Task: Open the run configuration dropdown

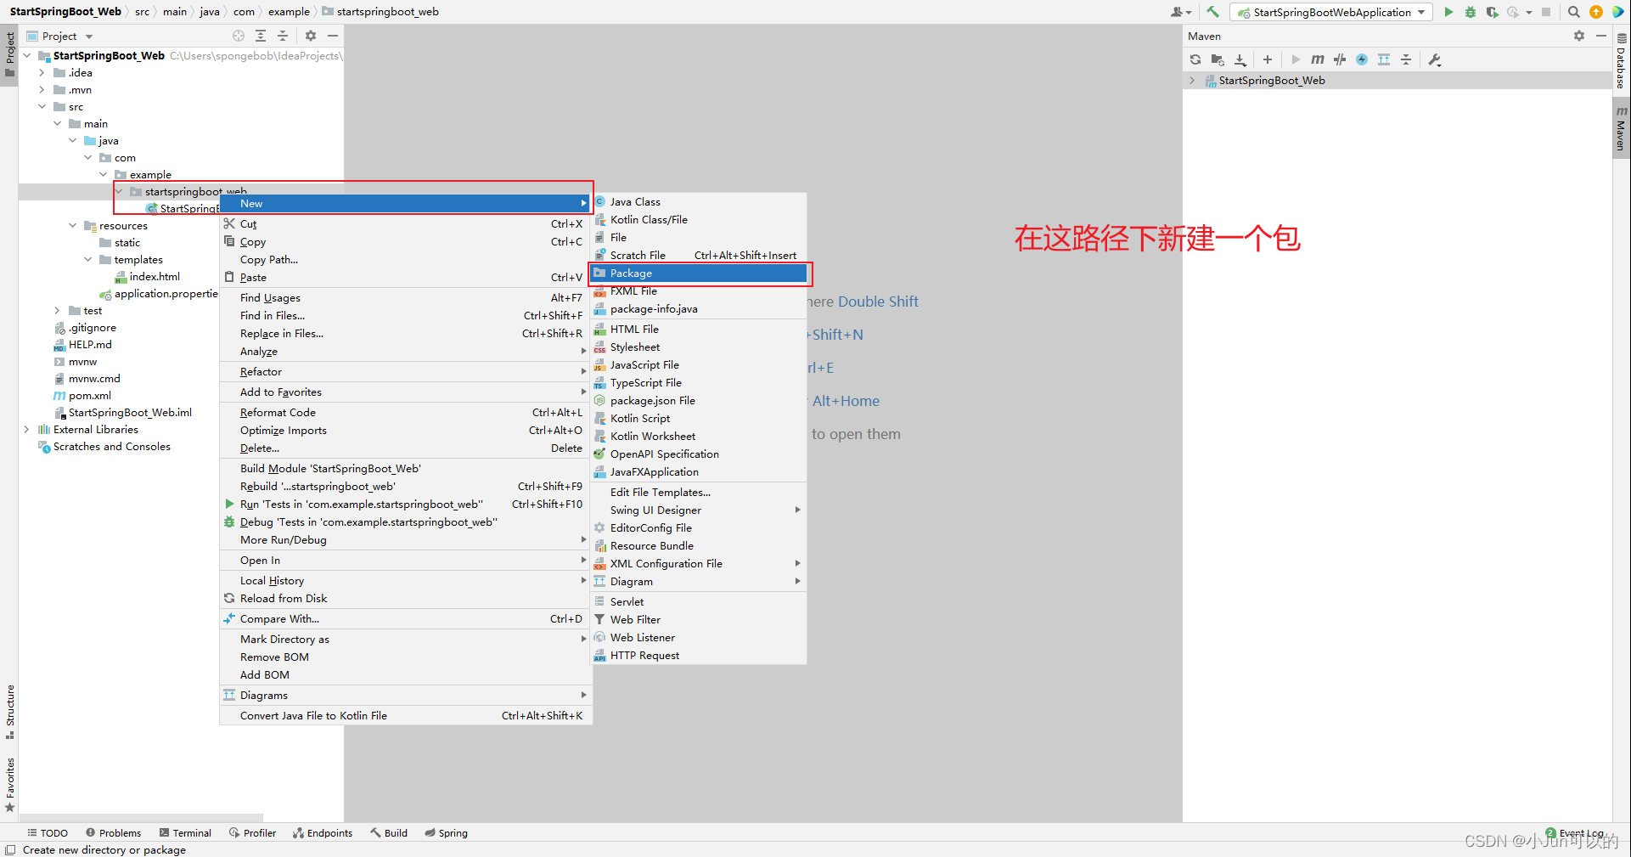Action: click(1330, 12)
